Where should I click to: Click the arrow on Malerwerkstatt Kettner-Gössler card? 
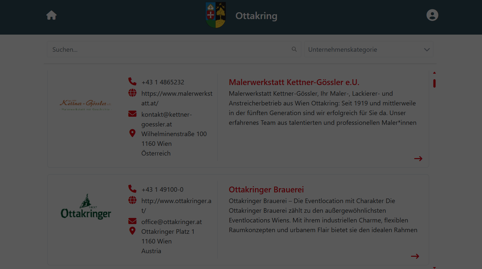click(x=418, y=158)
